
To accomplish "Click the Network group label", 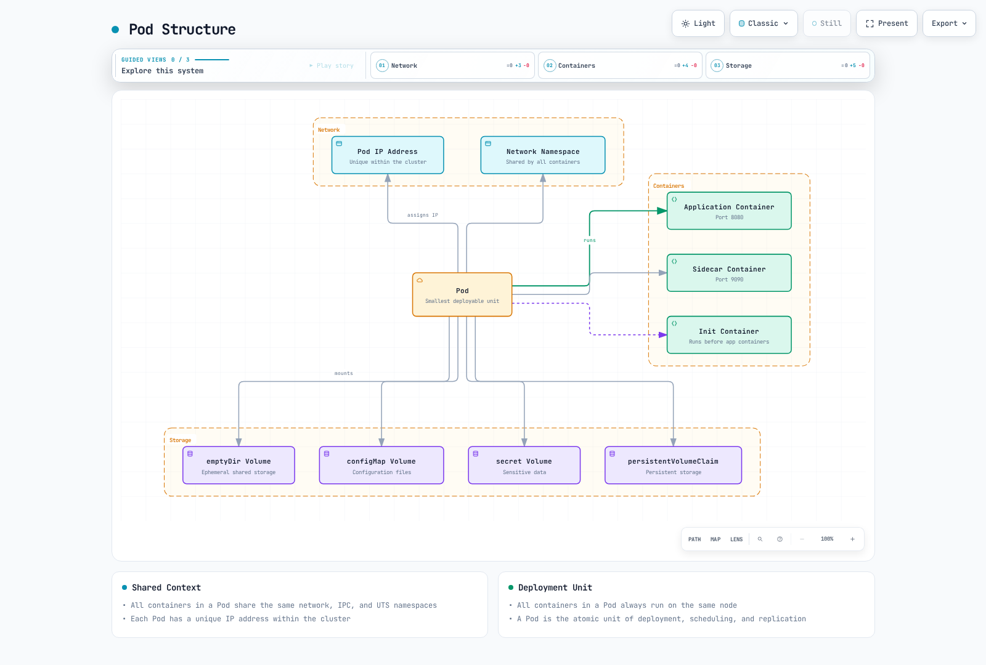I will click(x=328, y=130).
